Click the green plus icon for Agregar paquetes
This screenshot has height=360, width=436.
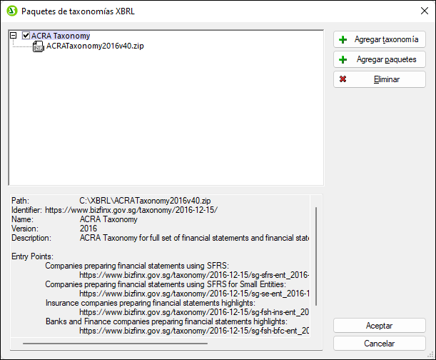(343, 60)
